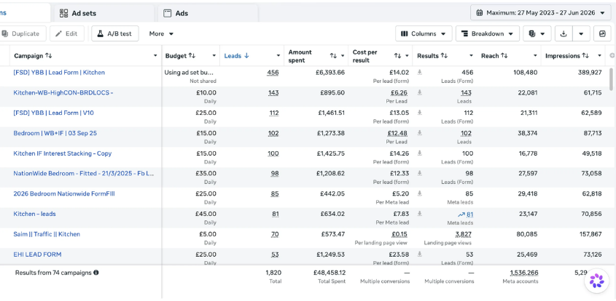
Task: Click the download icon in the EHI LEAD FORM row
Action: (420, 254)
